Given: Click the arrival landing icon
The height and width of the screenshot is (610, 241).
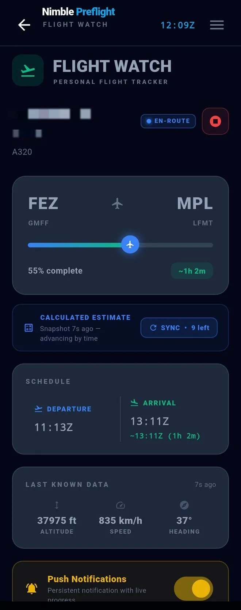Looking at the screenshot, I should click(134, 403).
